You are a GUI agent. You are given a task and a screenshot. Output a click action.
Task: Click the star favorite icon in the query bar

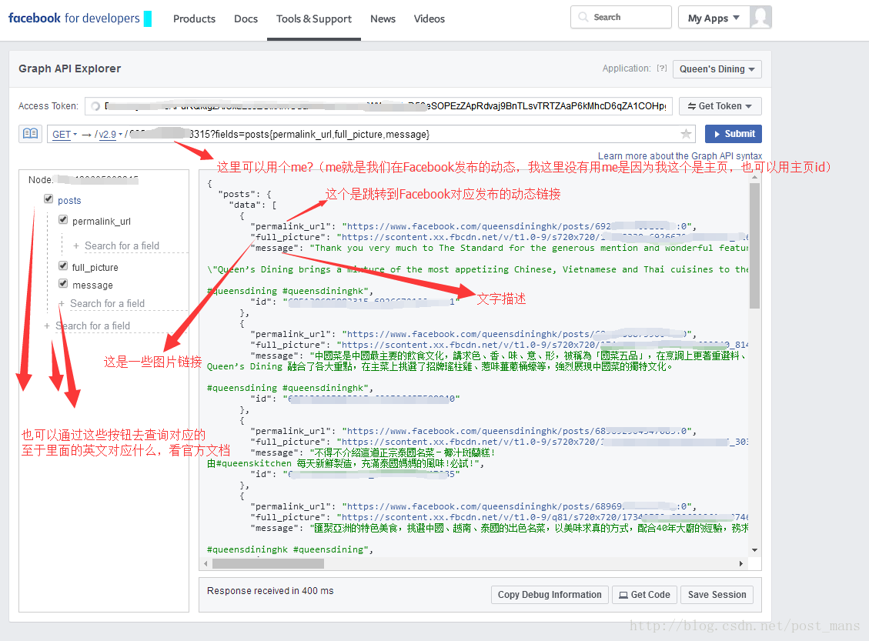(x=686, y=134)
